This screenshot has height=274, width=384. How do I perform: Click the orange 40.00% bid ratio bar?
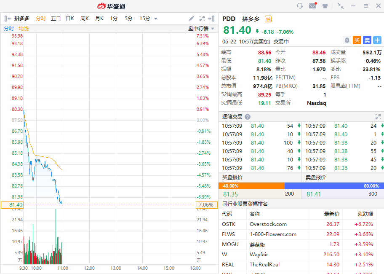click(x=251, y=185)
